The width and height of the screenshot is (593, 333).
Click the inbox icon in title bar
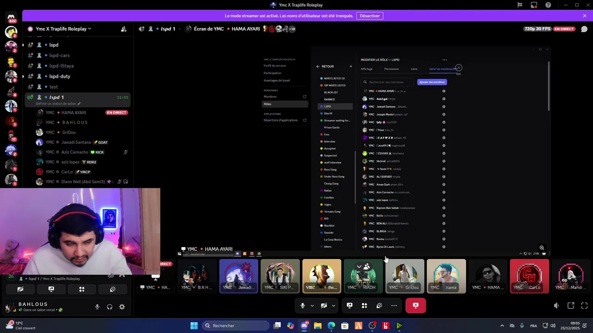coord(534,5)
